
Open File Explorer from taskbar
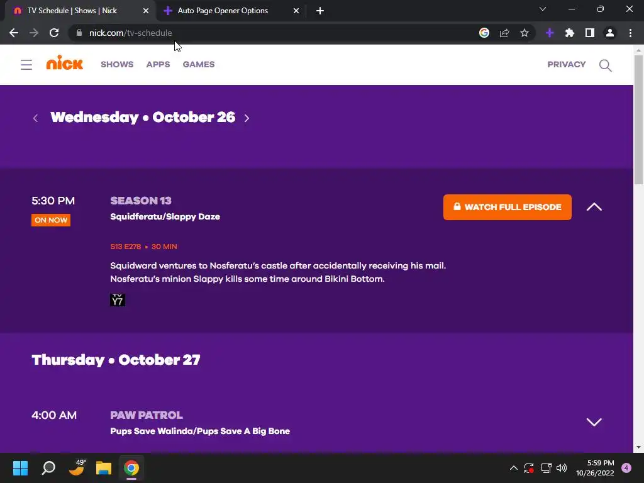(104, 468)
